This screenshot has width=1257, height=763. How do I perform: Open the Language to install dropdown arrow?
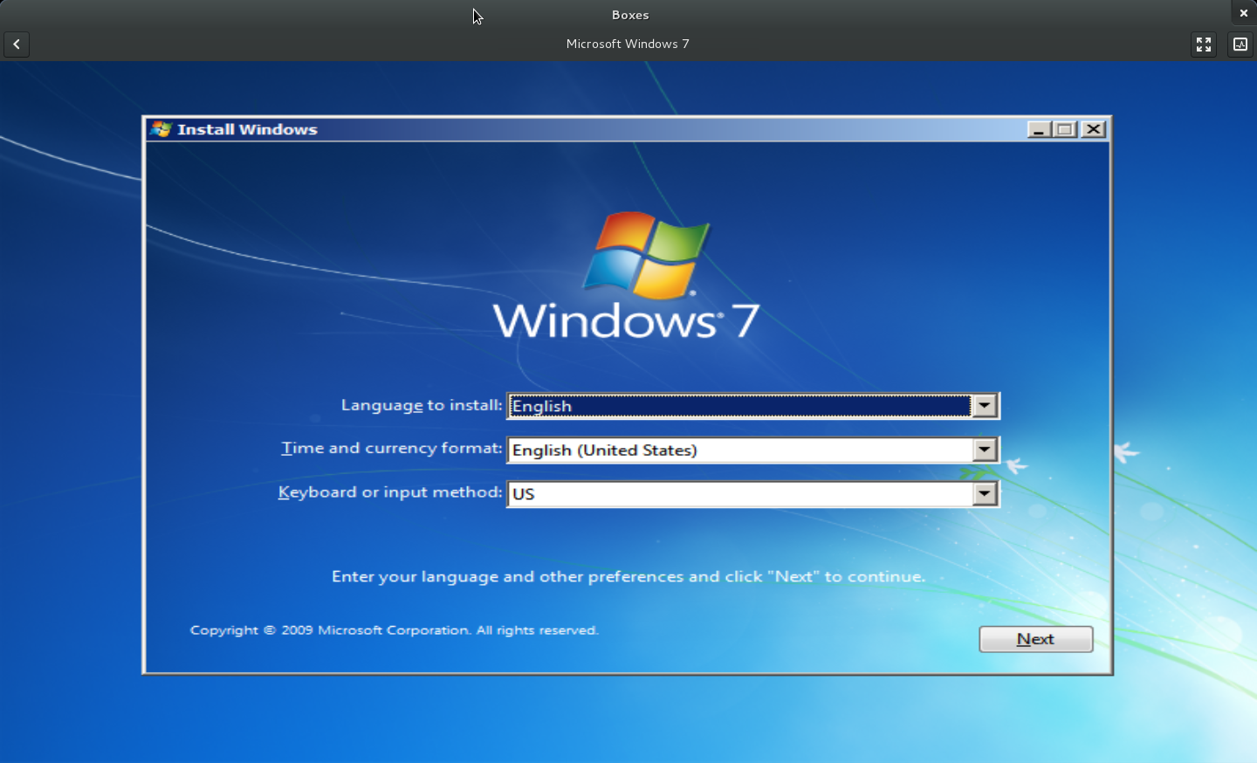tap(985, 406)
